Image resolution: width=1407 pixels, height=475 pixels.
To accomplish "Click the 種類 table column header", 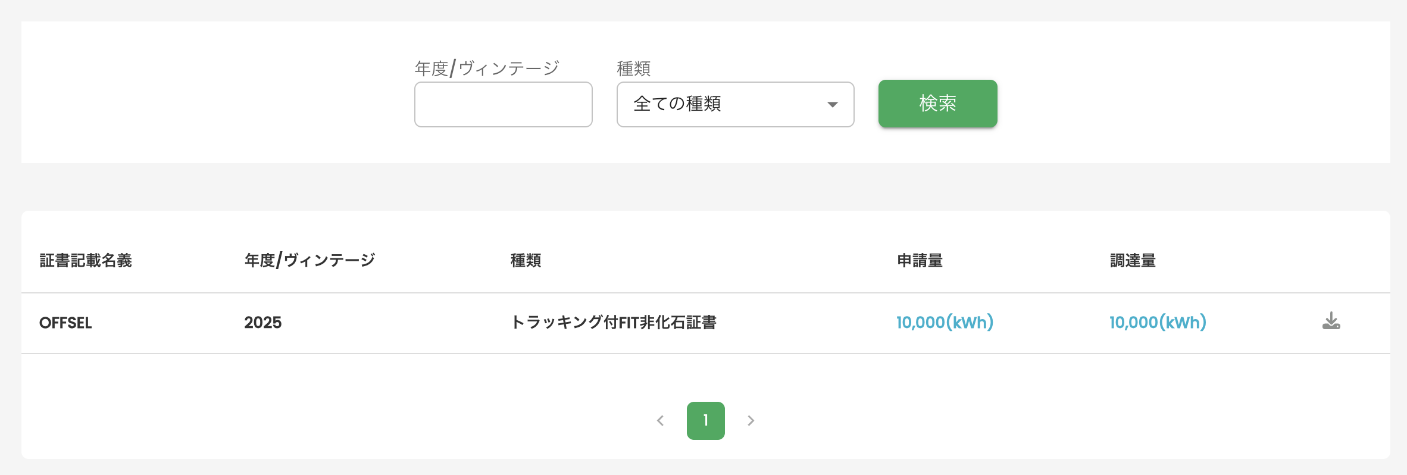I will pos(526,261).
